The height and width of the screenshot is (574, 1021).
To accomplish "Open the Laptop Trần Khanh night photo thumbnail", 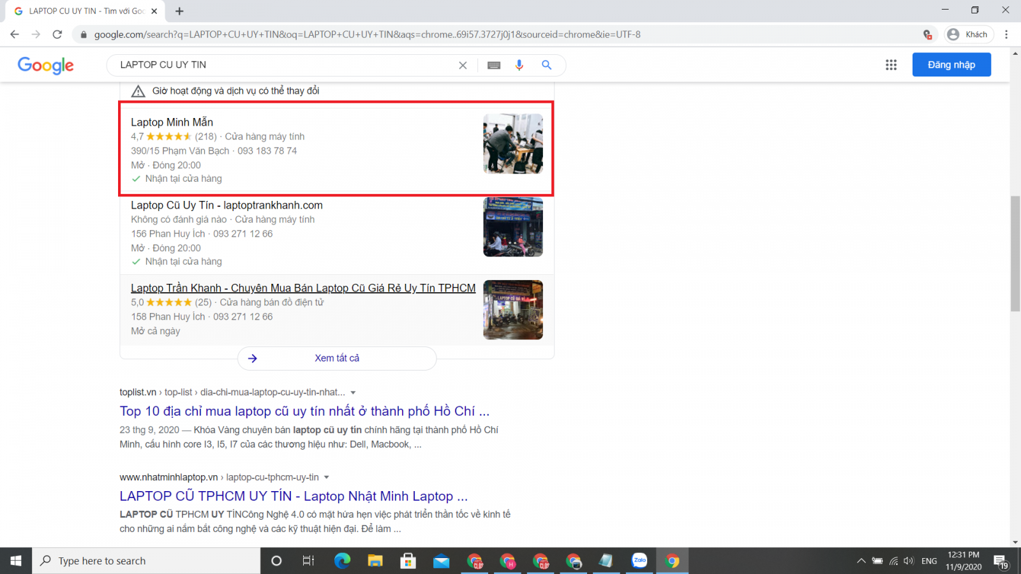I will click(513, 309).
